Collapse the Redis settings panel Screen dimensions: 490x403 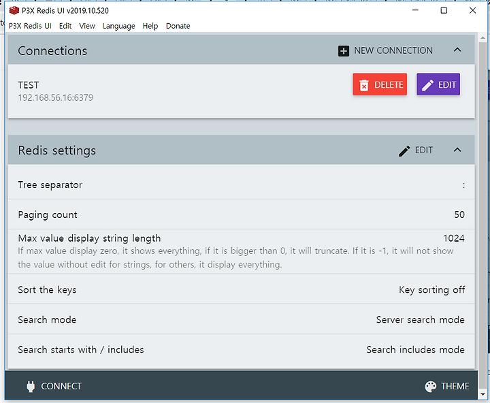point(457,150)
